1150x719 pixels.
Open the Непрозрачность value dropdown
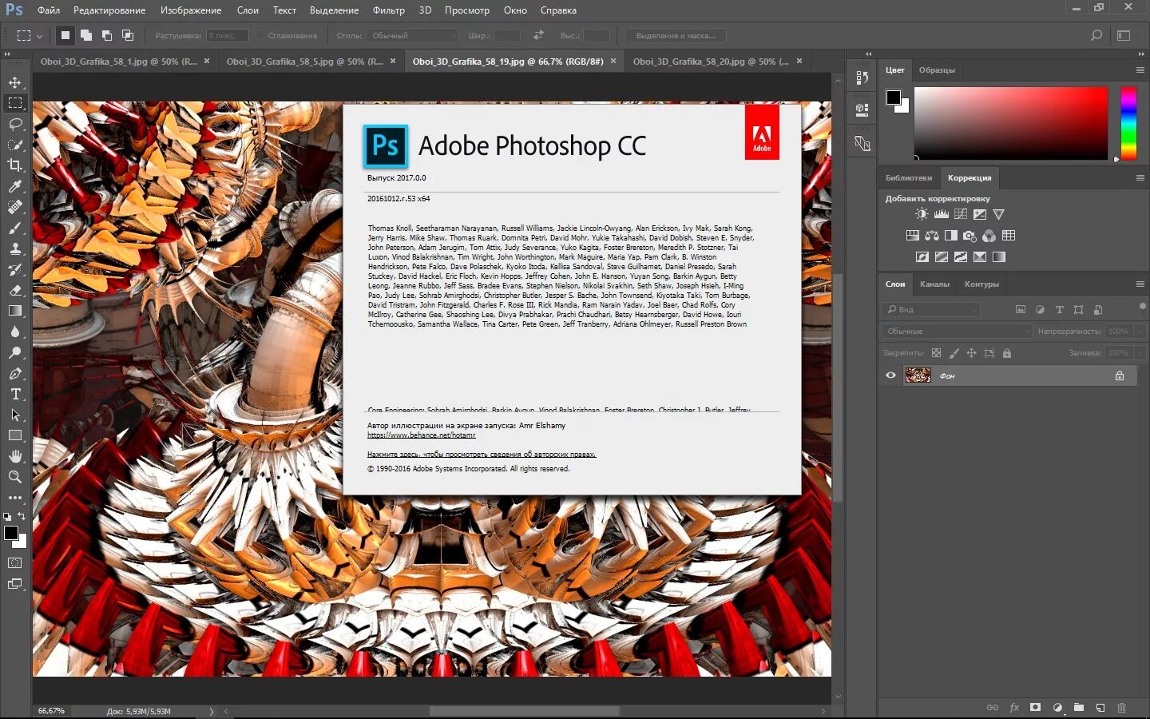coord(1140,331)
